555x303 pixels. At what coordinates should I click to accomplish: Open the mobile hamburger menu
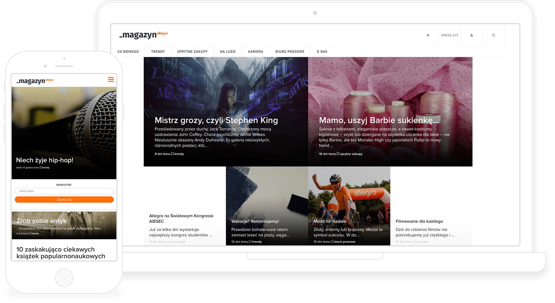click(x=111, y=80)
